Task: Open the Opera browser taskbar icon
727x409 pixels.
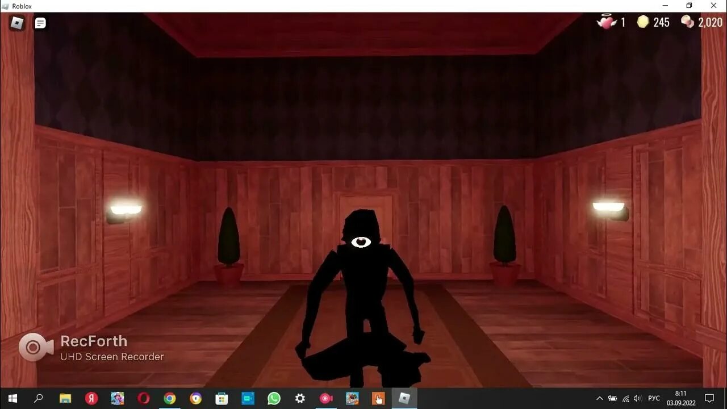Action: coord(144,398)
